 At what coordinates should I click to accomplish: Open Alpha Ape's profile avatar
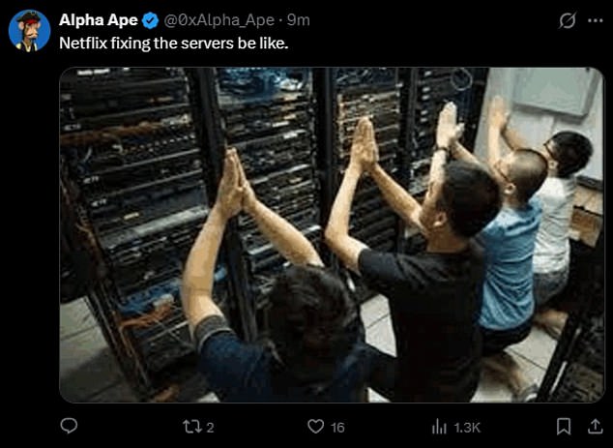[x=30, y=31]
